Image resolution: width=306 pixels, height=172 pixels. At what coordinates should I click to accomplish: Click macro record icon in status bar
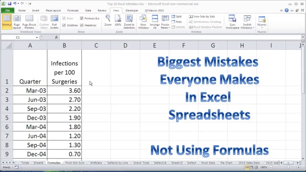(17, 167)
